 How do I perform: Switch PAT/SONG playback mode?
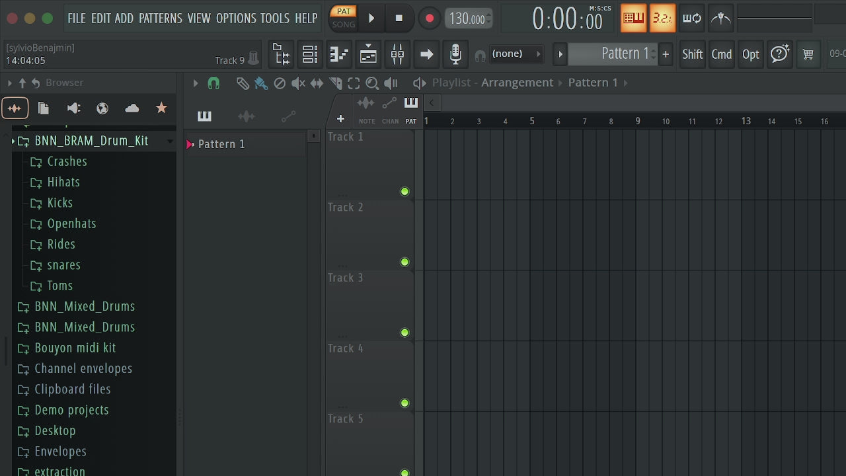tap(344, 18)
